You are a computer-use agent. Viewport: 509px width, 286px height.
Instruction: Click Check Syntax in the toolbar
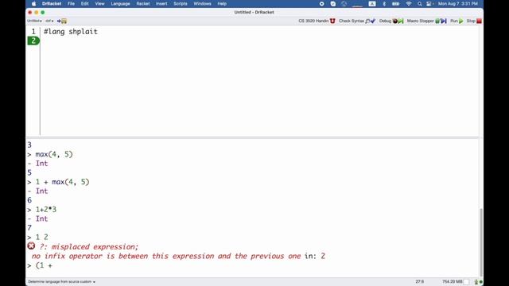click(x=357, y=21)
